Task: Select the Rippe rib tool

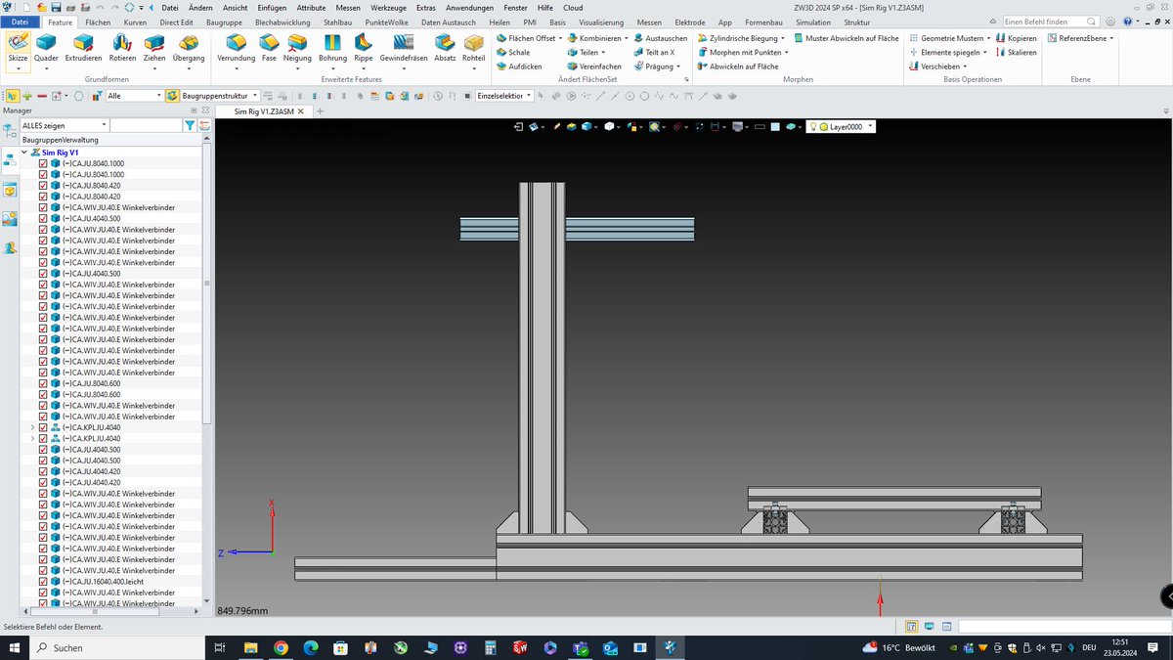Action: point(364,47)
